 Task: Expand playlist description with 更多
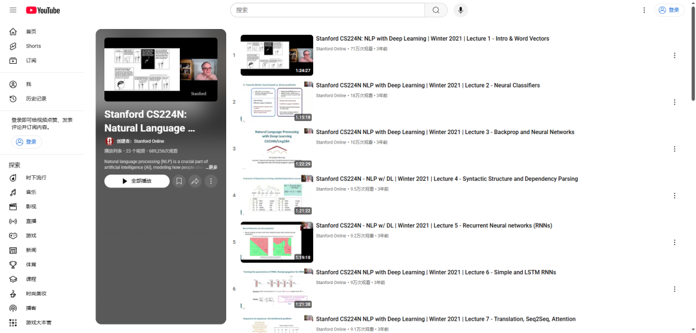click(213, 167)
